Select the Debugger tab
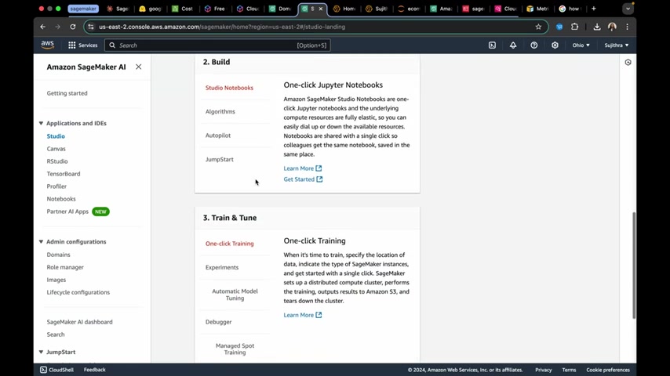Image resolution: width=670 pixels, height=376 pixels. (x=218, y=322)
